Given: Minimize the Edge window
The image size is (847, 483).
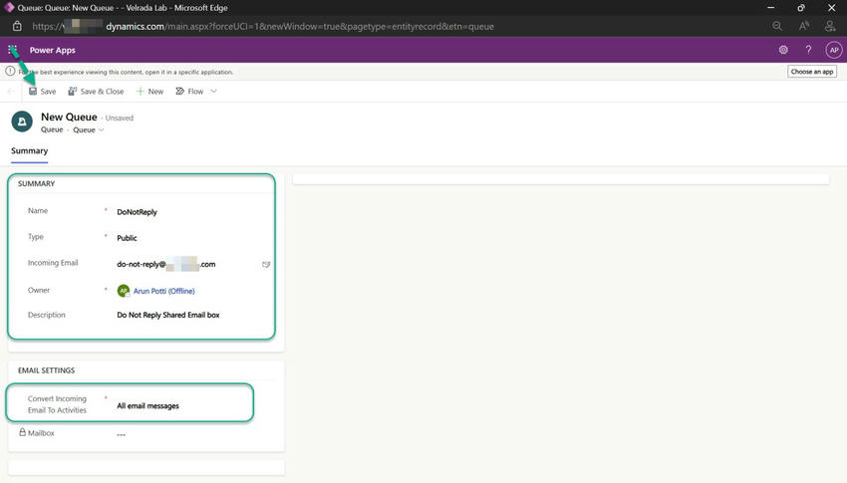Looking at the screenshot, I should click(x=771, y=8).
